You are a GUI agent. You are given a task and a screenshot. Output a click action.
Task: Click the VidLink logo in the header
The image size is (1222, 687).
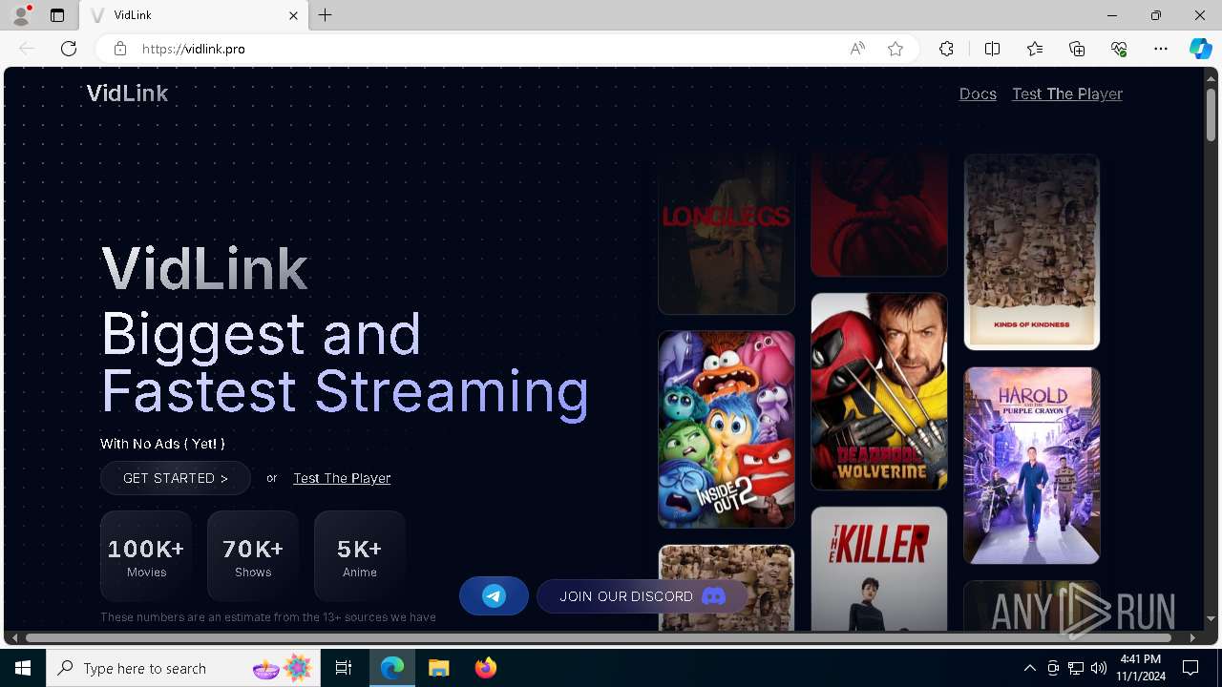[127, 93]
